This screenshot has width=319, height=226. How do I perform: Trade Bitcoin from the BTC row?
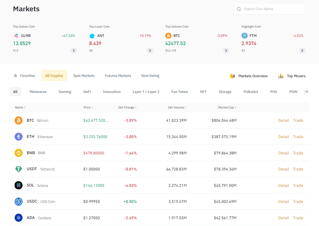(x=298, y=121)
